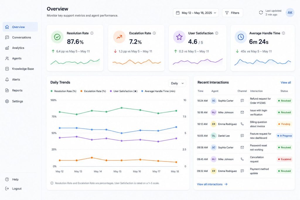Click the Filters button
Screen dimensions: 300x200
(232, 13)
